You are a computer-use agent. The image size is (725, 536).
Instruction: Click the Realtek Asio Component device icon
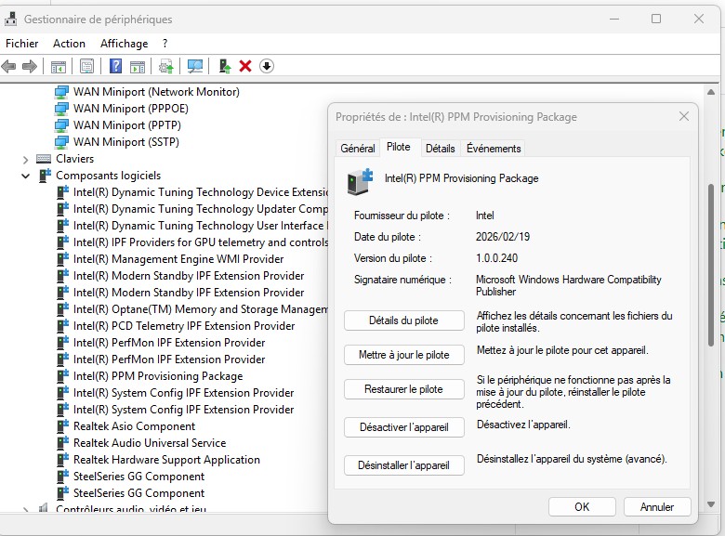point(62,426)
